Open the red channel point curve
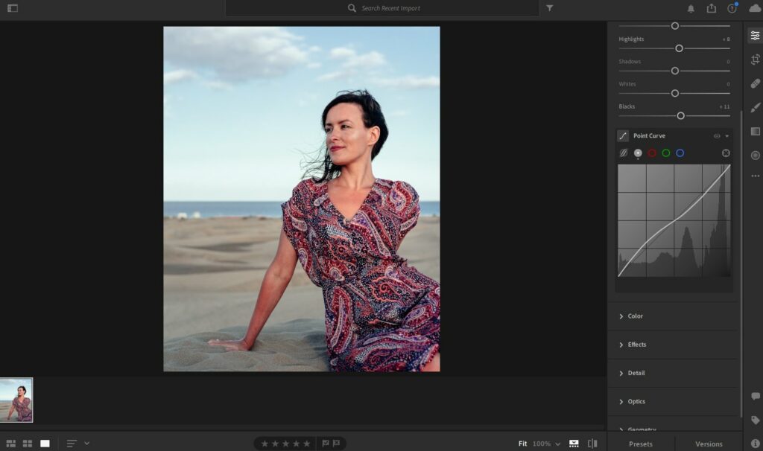This screenshot has width=763, height=451. pos(652,153)
